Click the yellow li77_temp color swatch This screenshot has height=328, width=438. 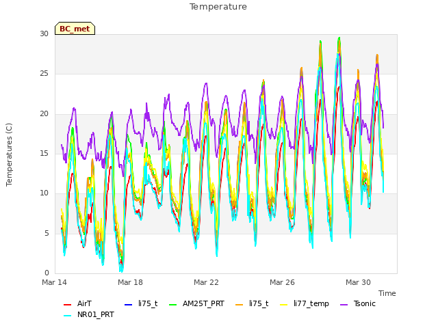click(x=284, y=305)
